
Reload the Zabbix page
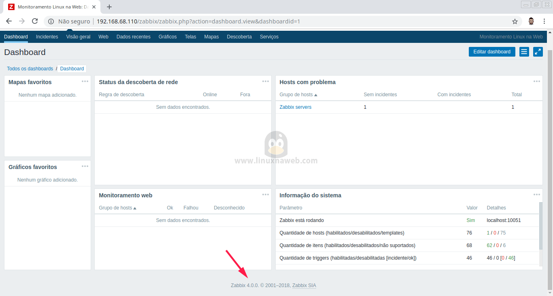pyautogui.click(x=35, y=21)
